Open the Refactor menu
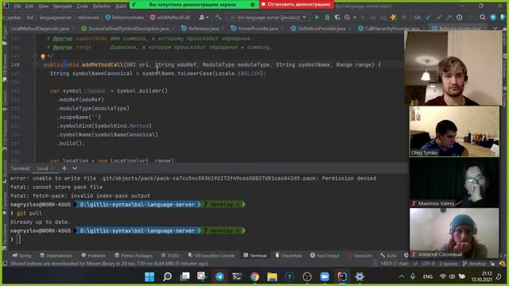Viewport: 509px width, 286px height. (102, 6)
